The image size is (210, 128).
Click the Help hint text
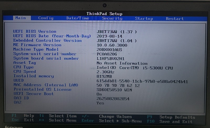[x=29, y=116]
